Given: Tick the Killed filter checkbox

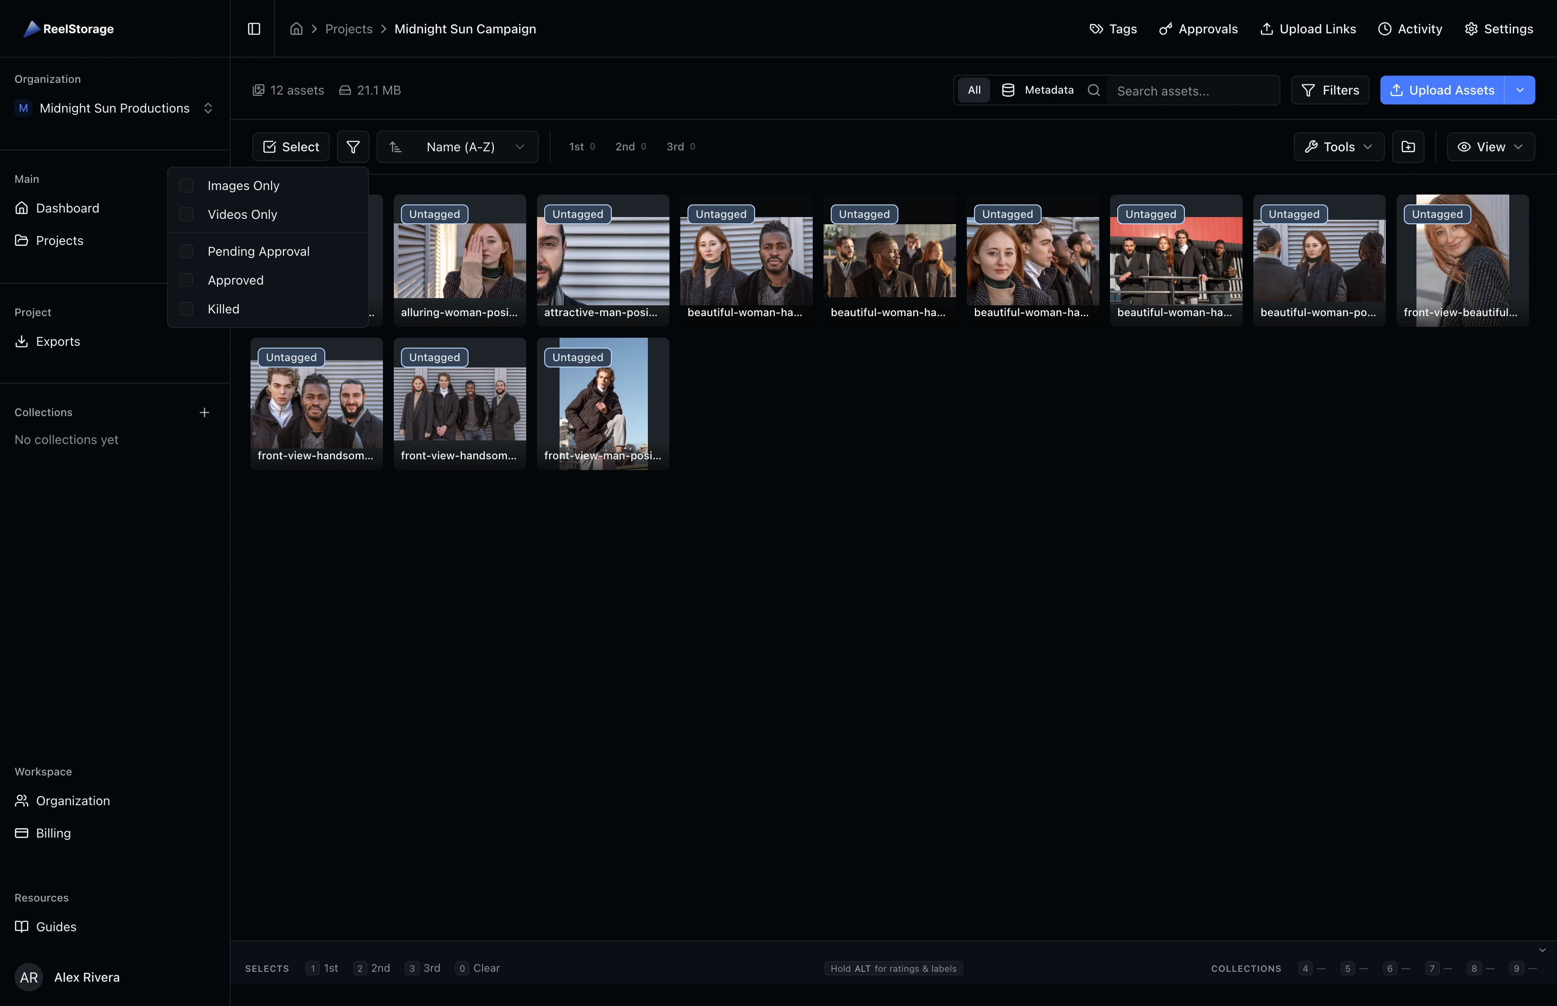Looking at the screenshot, I should 186,309.
